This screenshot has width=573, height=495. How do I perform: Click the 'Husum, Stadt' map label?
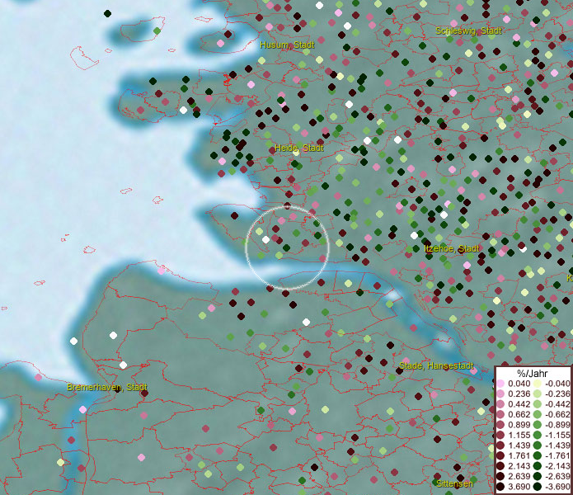click(x=287, y=45)
